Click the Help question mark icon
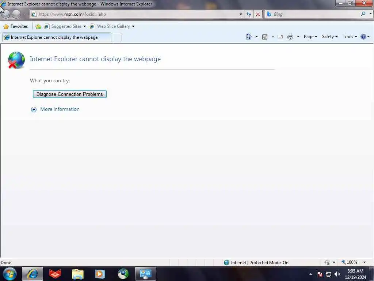 [363, 37]
